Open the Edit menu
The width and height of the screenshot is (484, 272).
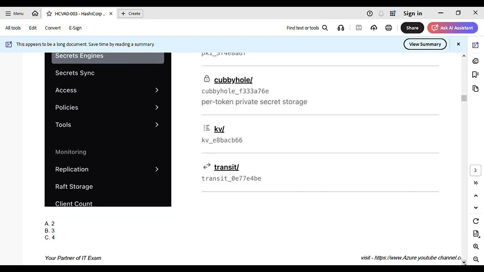tap(33, 28)
